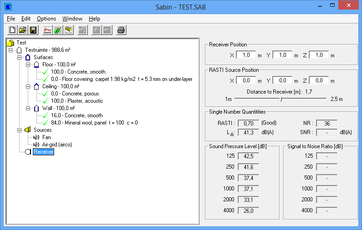The image size is (362, 230).
Task: Click the surface icon next to Ceiling
Action: pyautogui.click(x=36, y=86)
